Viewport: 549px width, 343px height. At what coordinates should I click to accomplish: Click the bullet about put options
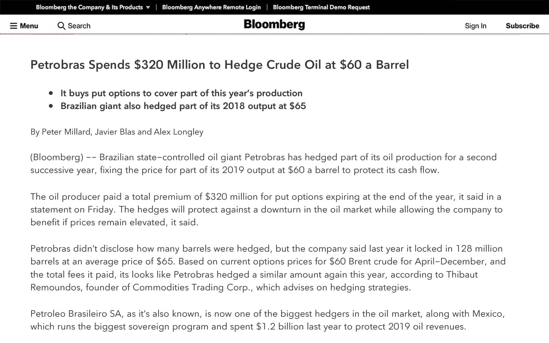[x=181, y=93]
